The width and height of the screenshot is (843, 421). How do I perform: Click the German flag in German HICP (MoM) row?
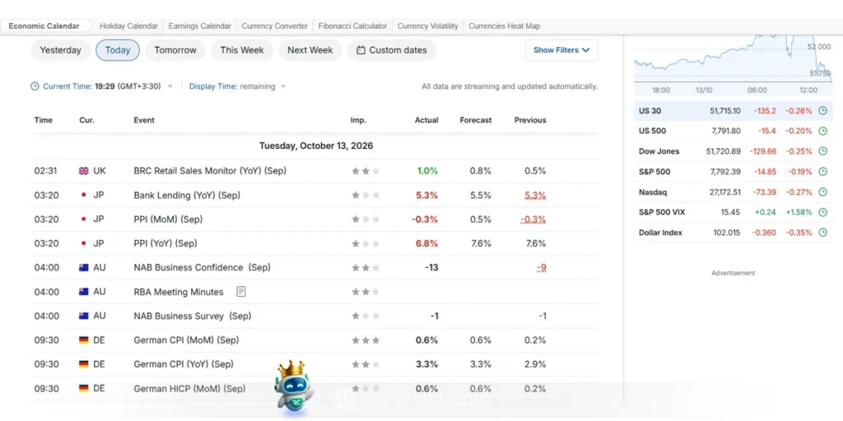(83, 388)
